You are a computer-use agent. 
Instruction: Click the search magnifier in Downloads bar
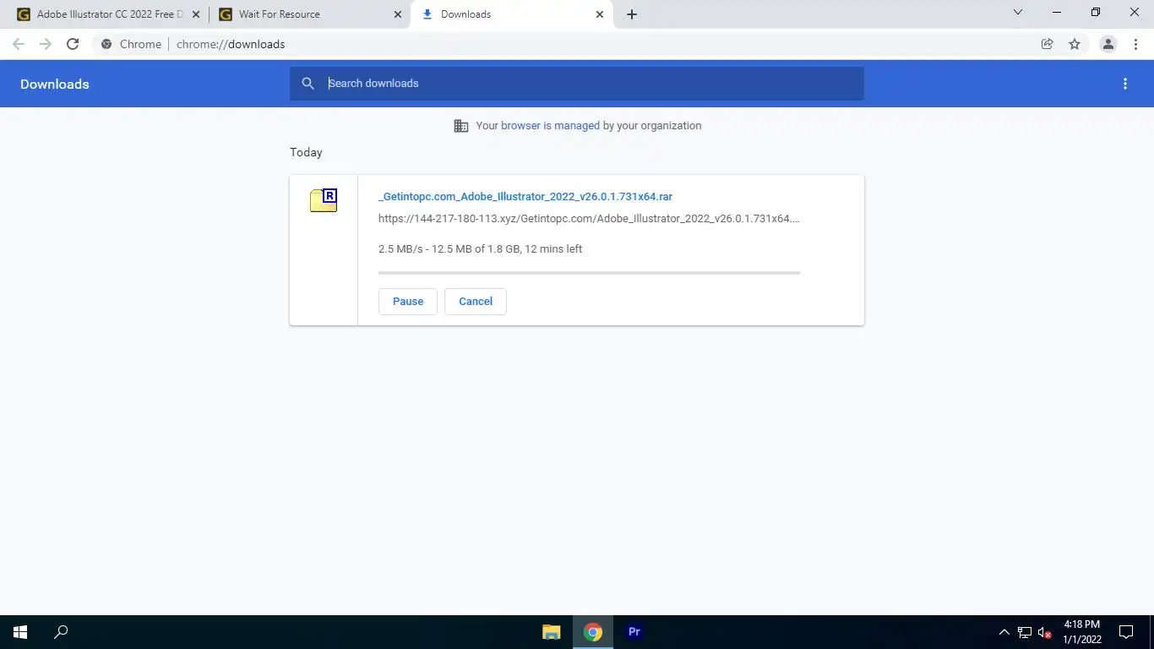point(308,84)
